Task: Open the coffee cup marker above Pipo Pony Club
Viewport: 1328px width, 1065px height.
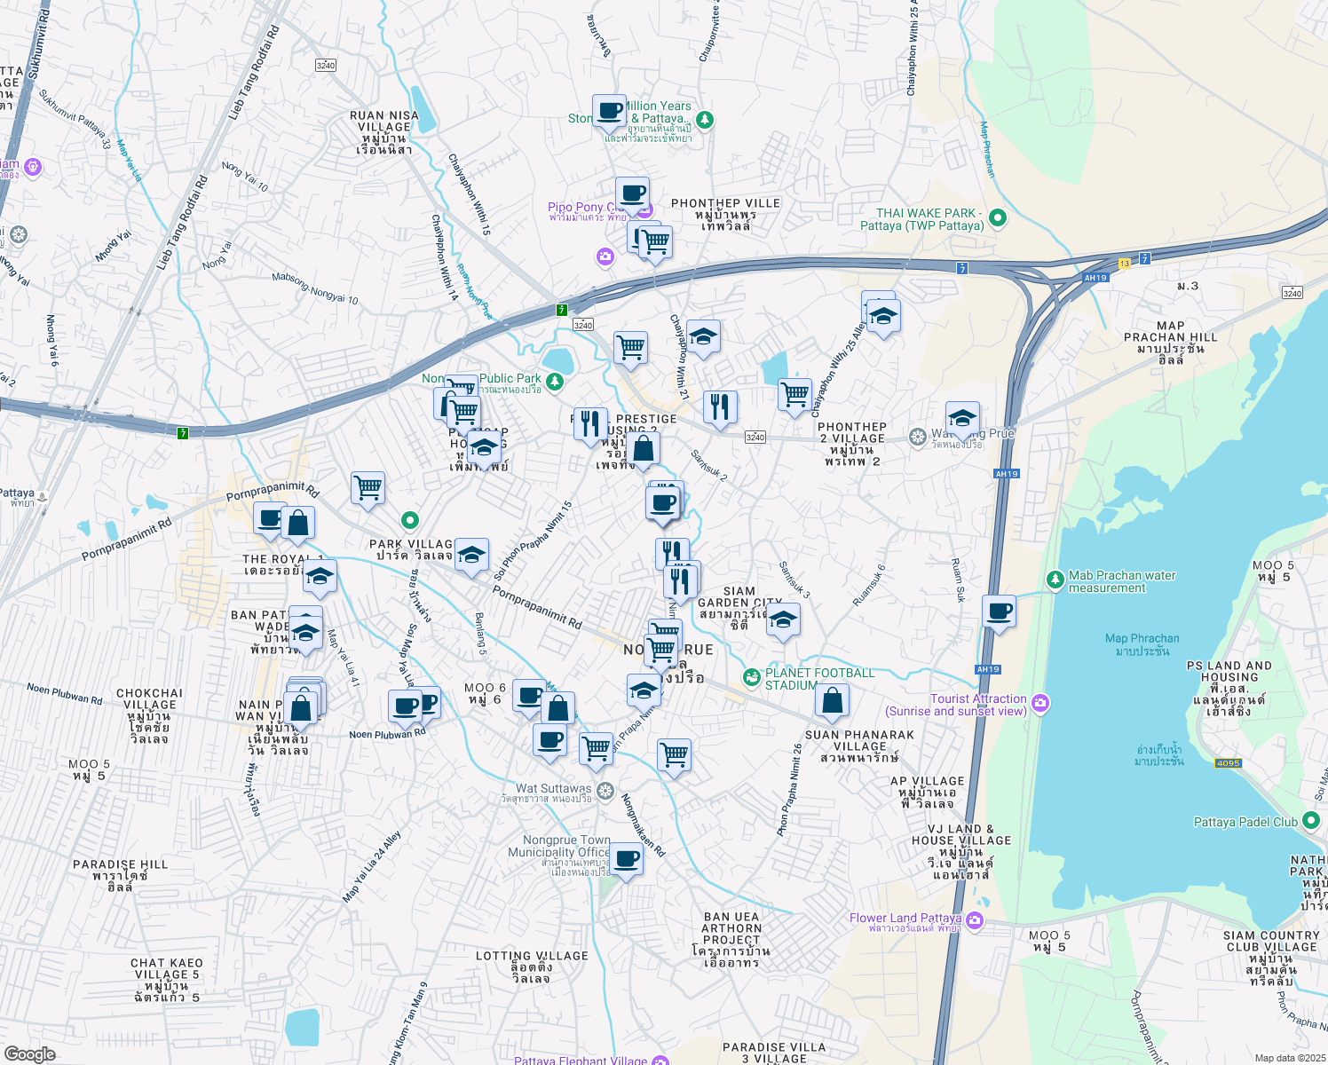Action: click(x=632, y=194)
